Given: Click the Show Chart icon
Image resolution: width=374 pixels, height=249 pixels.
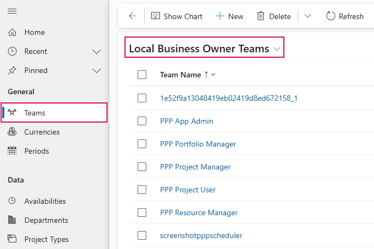Looking at the screenshot, I should click(156, 16).
